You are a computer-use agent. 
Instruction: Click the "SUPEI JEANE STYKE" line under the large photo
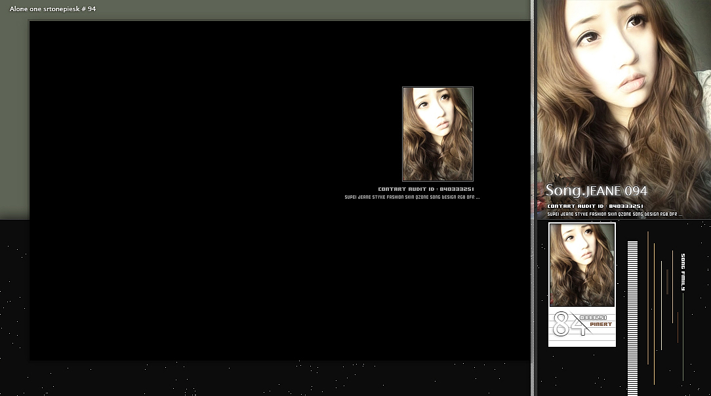point(615,214)
